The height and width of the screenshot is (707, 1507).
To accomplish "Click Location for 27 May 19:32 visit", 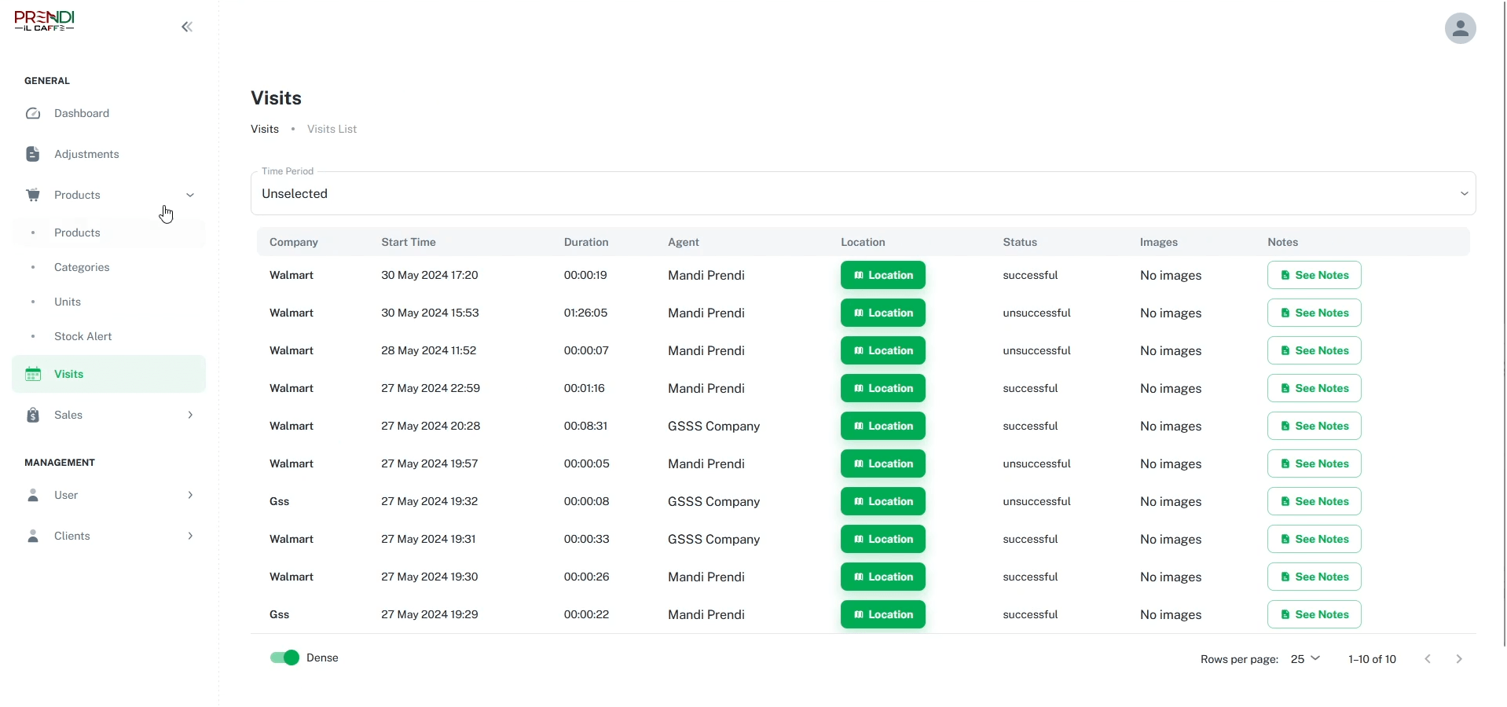I will (883, 501).
